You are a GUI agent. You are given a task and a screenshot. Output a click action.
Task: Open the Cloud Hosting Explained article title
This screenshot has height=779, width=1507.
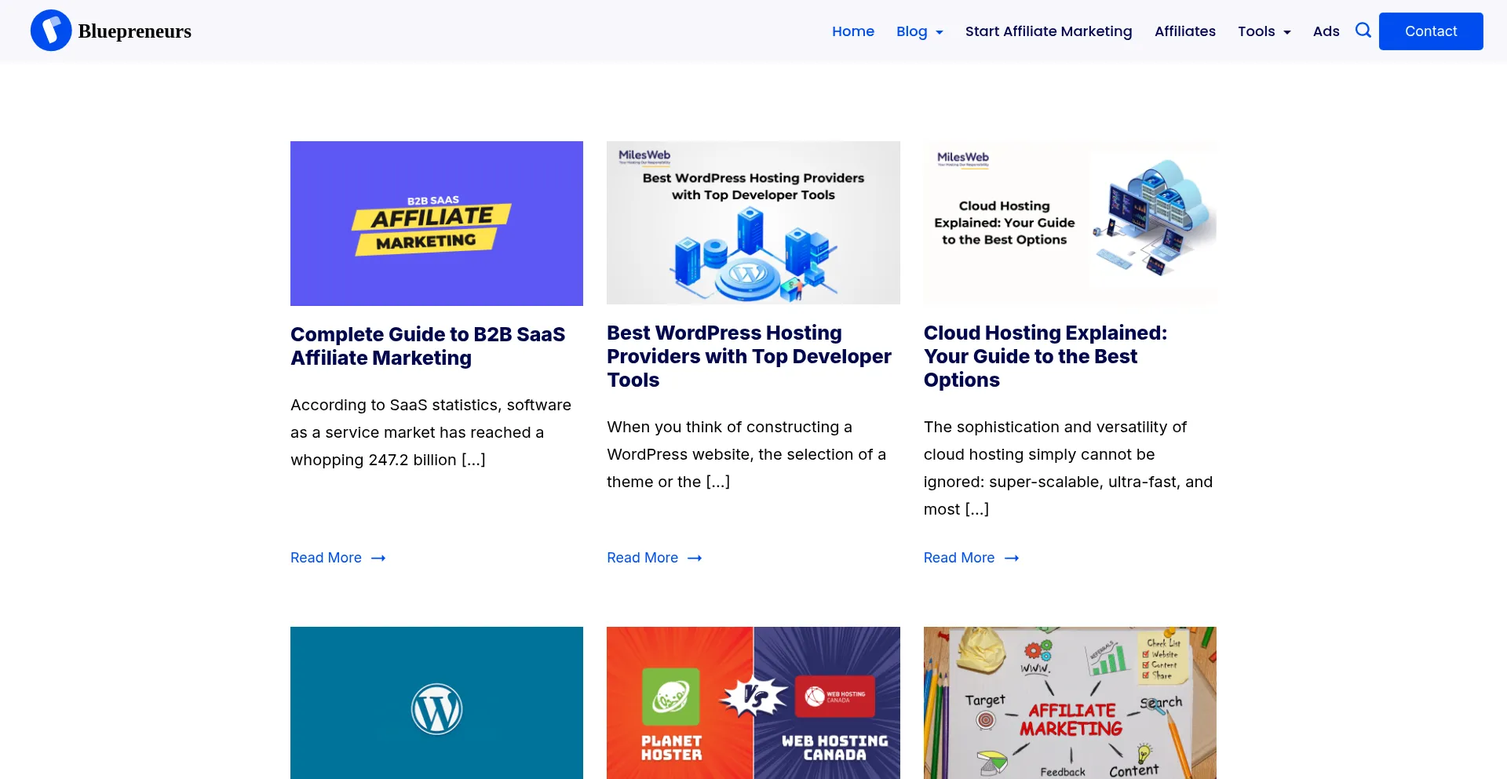1045,355
